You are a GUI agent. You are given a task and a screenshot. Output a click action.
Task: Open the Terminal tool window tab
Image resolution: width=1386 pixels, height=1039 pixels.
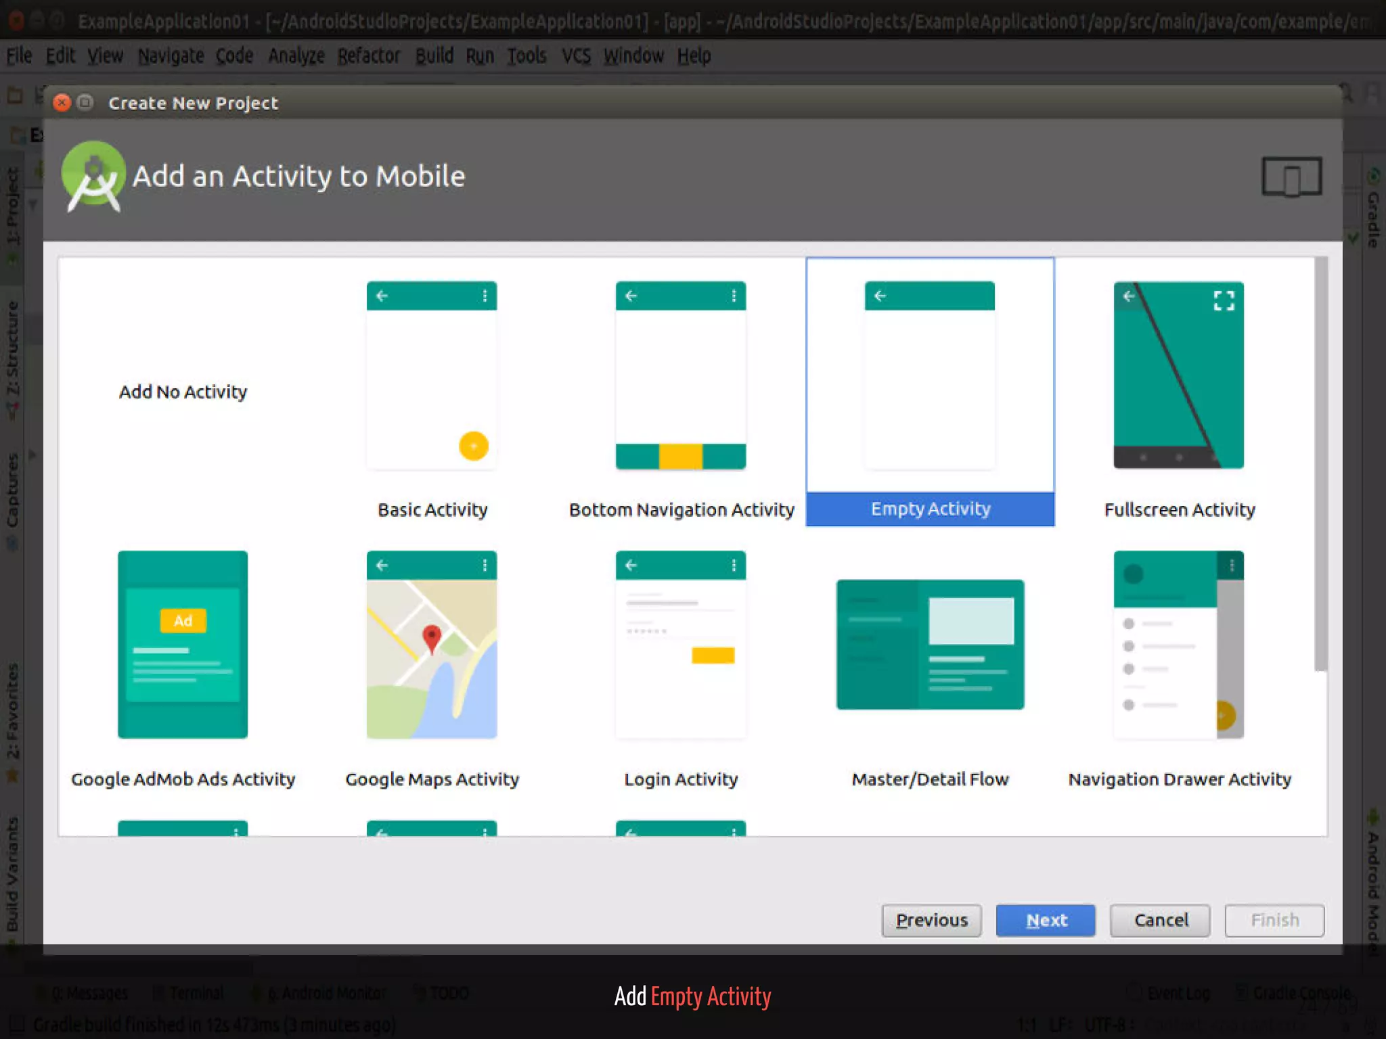[189, 993]
